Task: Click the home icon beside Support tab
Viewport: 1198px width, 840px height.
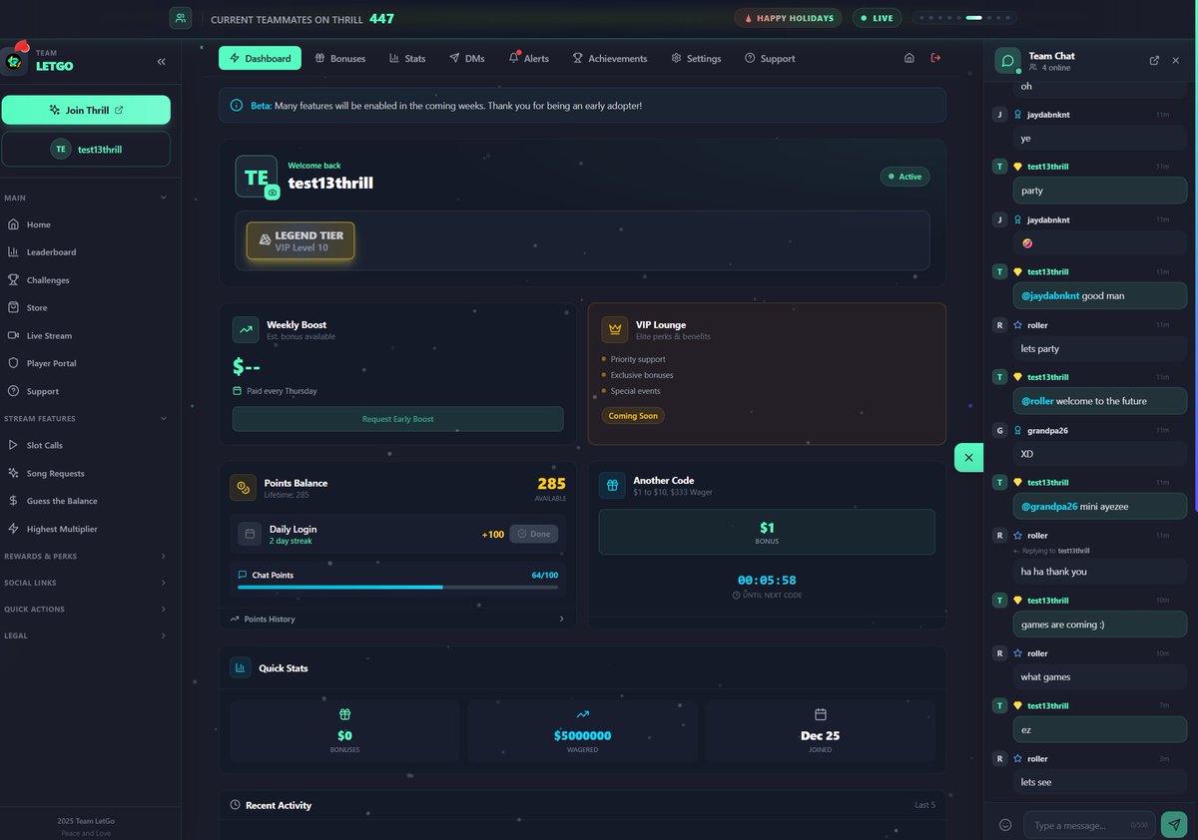Action: point(908,58)
